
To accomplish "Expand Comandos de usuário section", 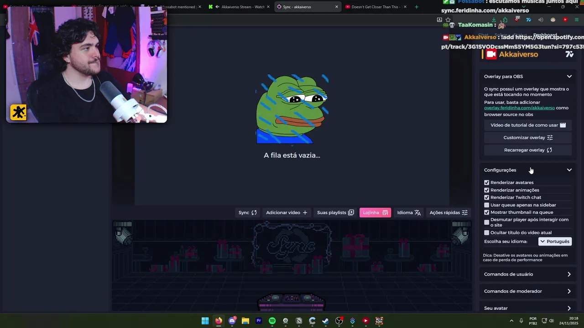I will coord(528,274).
